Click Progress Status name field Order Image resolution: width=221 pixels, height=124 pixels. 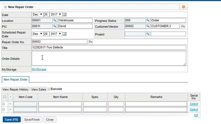click(168, 20)
